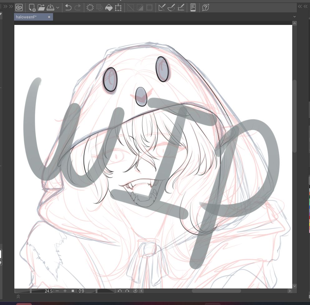The height and width of the screenshot is (305, 310).
Task: Expand second left palette dock arrows
Action: pyautogui.click(x=11, y=7)
